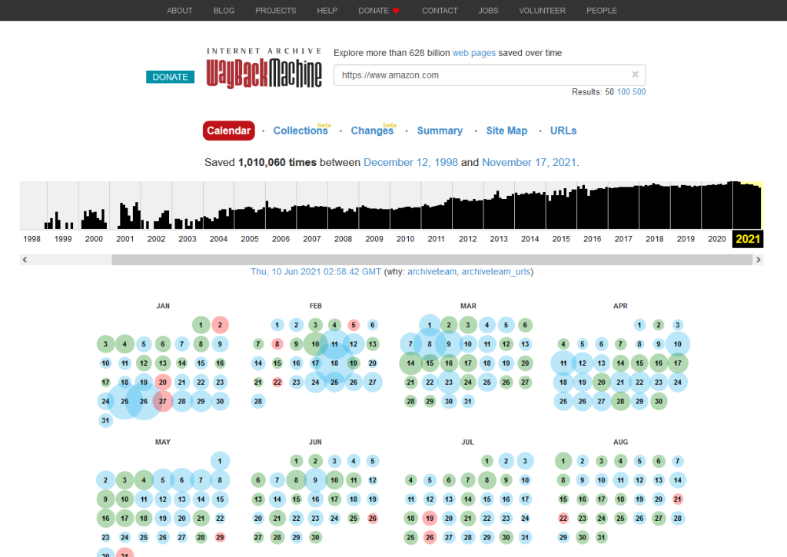Switch to the Changes tab

pos(372,131)
